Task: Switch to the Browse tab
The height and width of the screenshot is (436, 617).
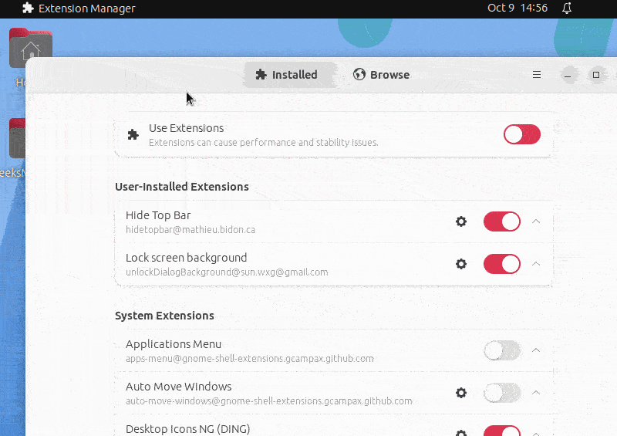Action: (381, 75)
